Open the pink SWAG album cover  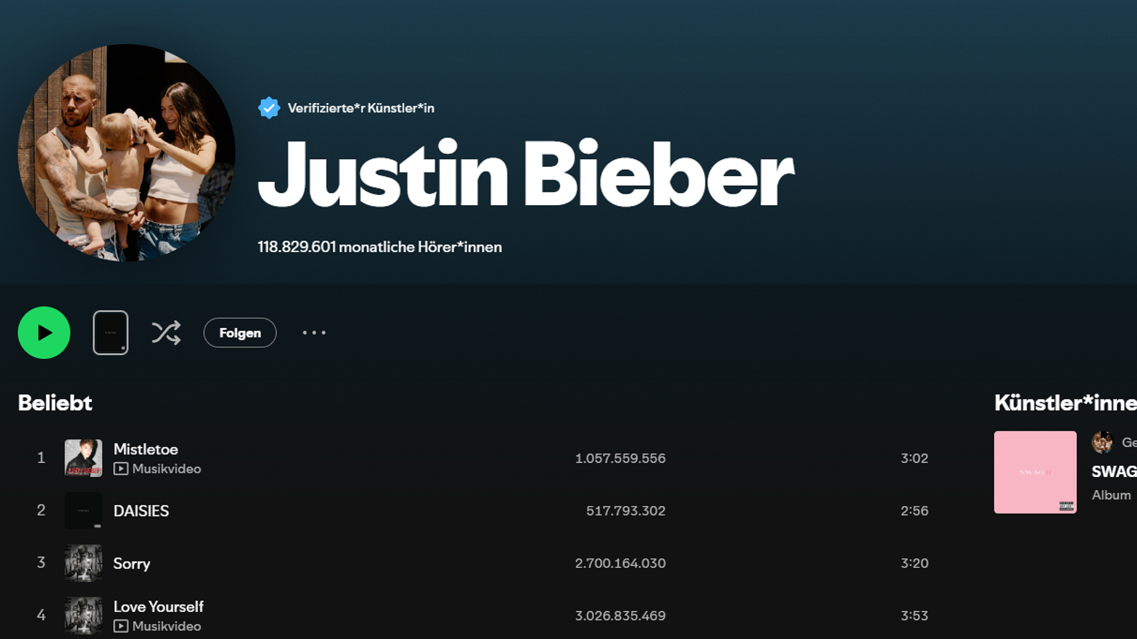coord(1035,472)
